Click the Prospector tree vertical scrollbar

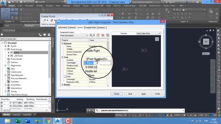49,68
